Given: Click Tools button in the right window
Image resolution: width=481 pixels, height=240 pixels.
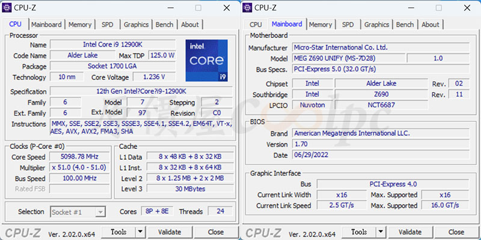Looking at the screenshot, I should [359, 232].
